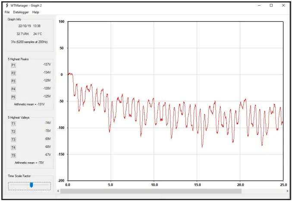292x201 pixels.
Task: Click the -67V value for valley T5
Action: click(48, 155)
